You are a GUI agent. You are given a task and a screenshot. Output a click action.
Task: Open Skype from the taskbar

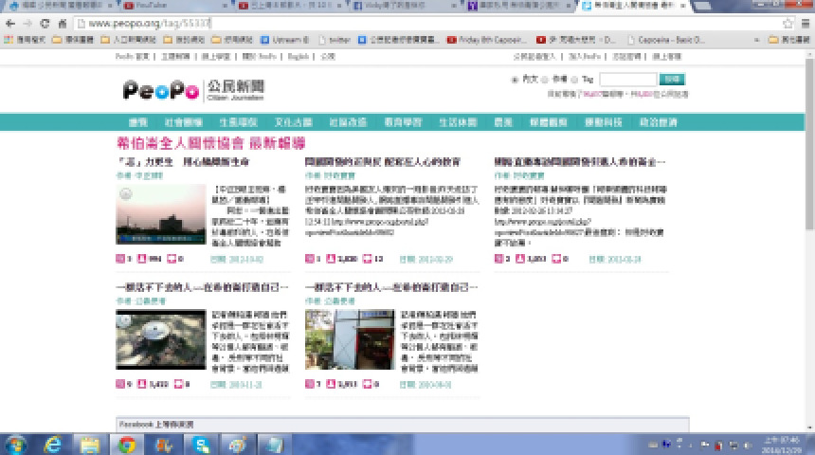coord(201,444)
